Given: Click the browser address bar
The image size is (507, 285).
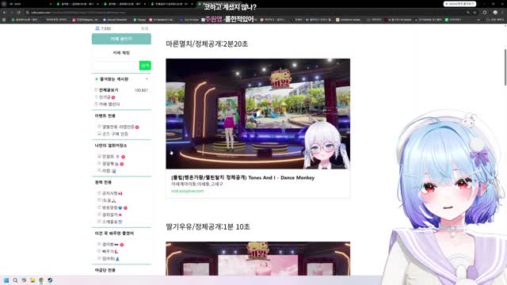Looking at the screenshot, I should click(246, 13).
